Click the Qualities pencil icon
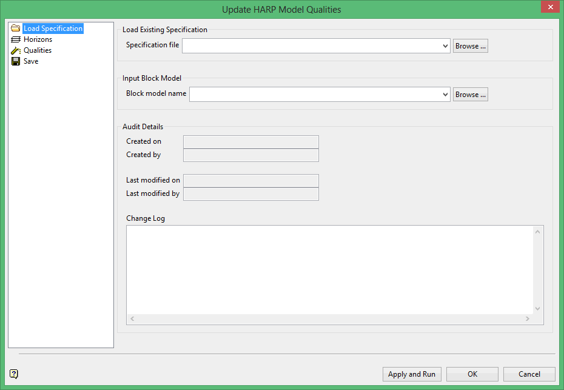The height and width of the screenshot is (390, 564). click(16, 50)
